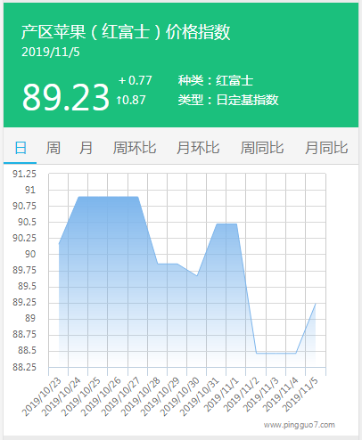
Task: Click the y-axis label 89.75
Action: pos(24,270)
